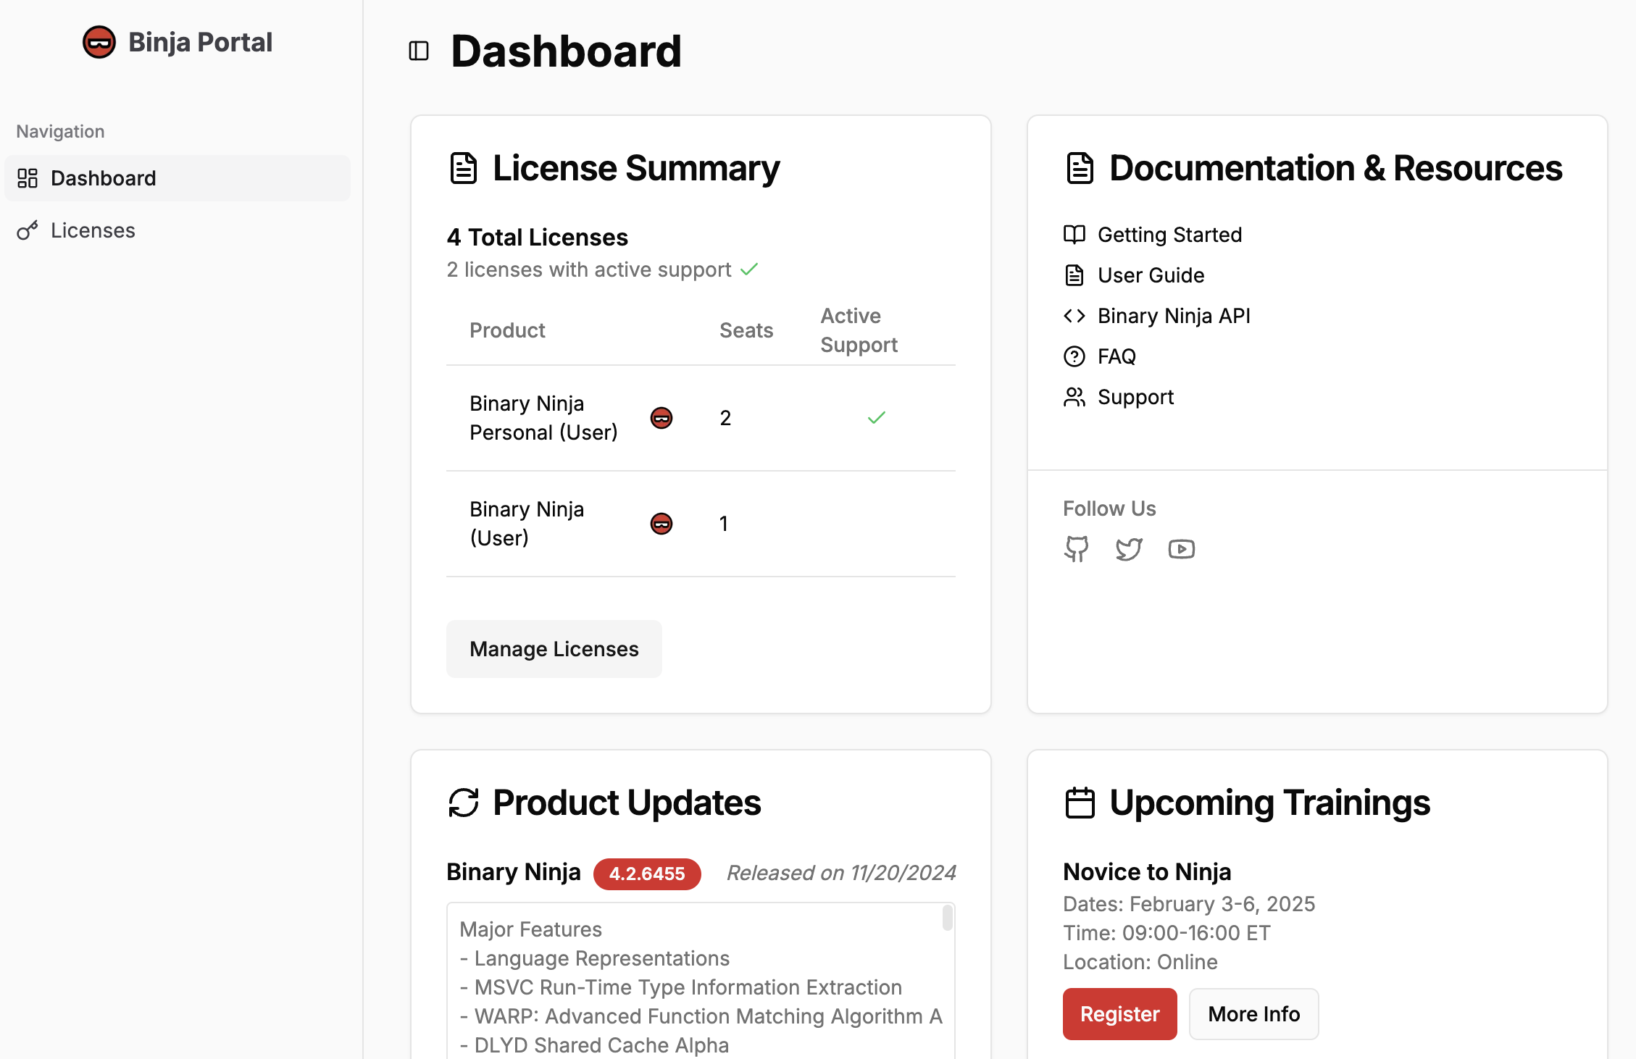Toggle the sidebar panel icon
Image resolution: width=1636 pixels, height=1059 pixels.
419,51
